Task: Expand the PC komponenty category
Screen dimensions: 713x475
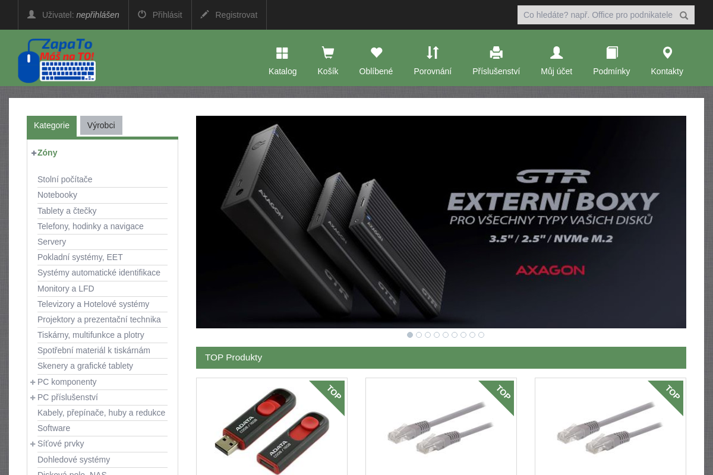Action: 33,382
